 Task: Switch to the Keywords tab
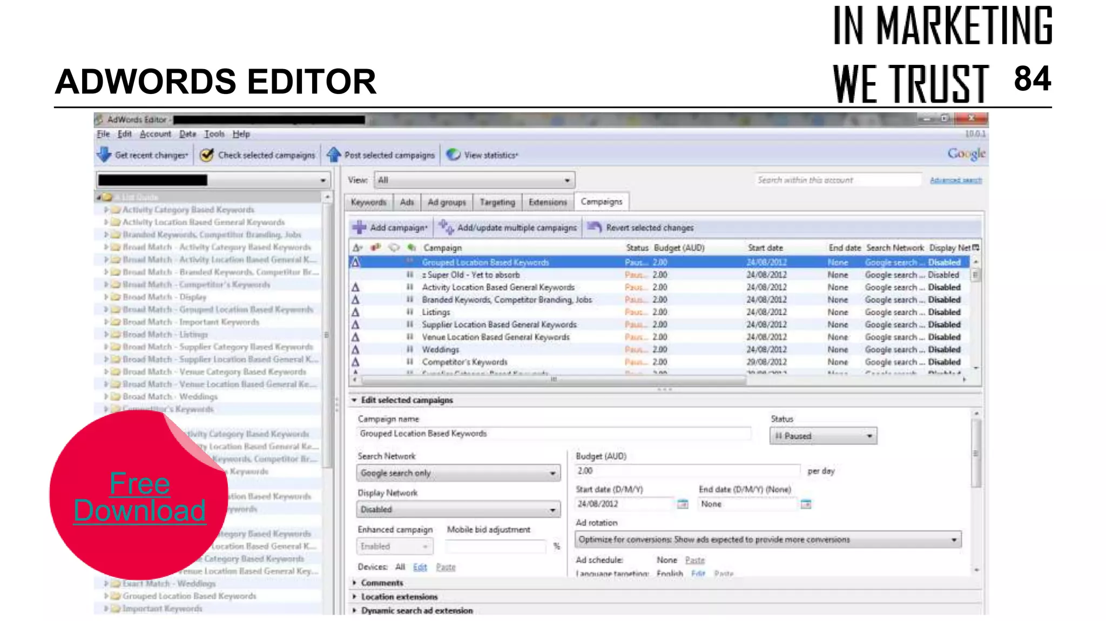pos(369,202)
